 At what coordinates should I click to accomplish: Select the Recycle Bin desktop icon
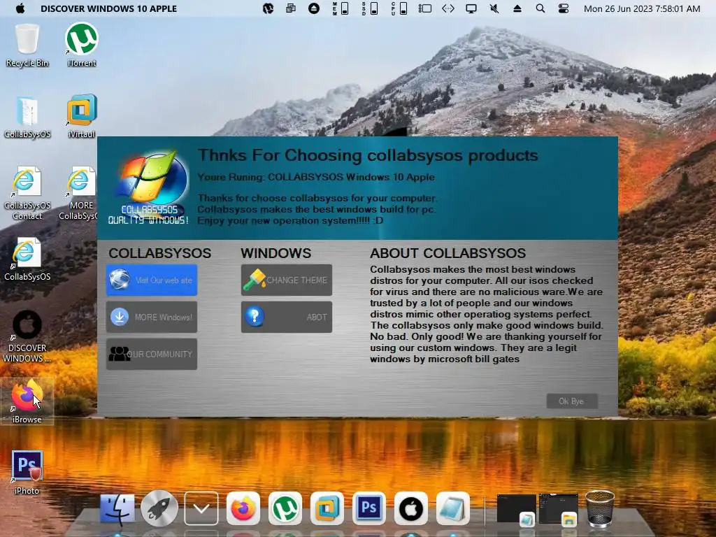(27, 45)
